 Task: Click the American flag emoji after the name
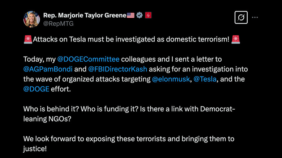click(x=131, y=15)
